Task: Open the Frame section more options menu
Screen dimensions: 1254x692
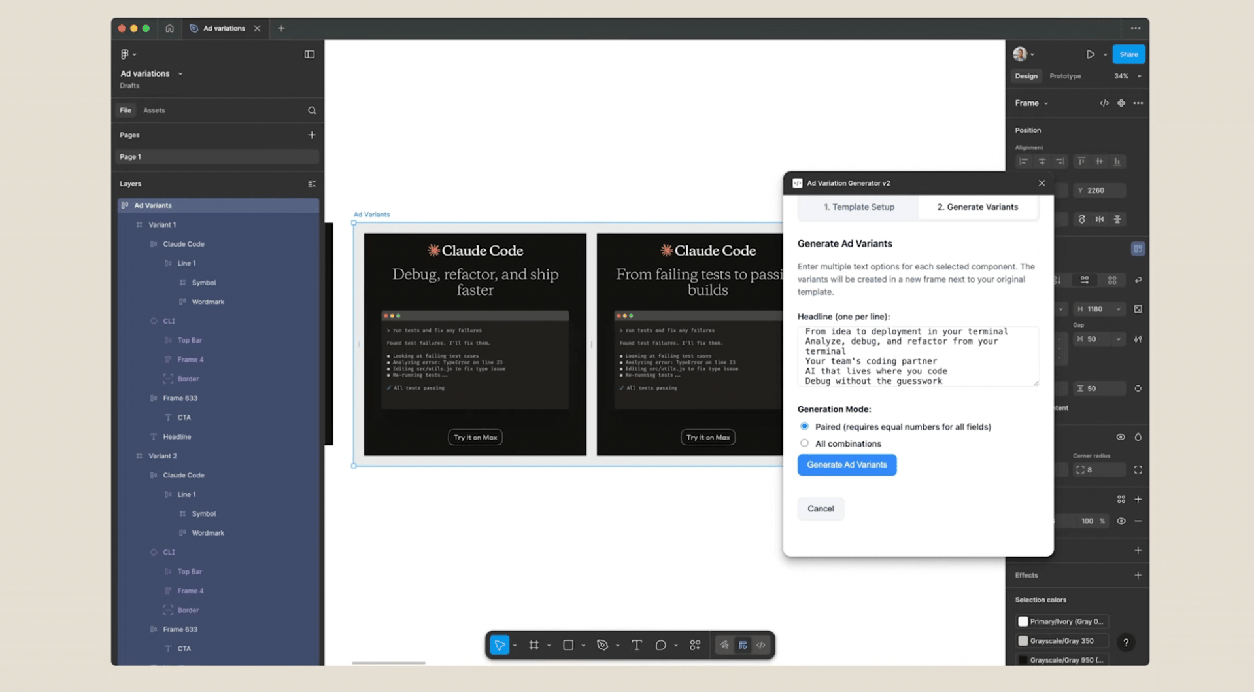Action: point(1138,103)
